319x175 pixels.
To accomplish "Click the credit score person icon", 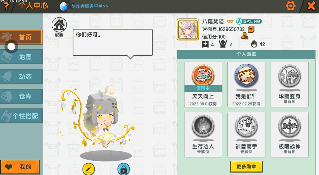I will pos(245,36).
